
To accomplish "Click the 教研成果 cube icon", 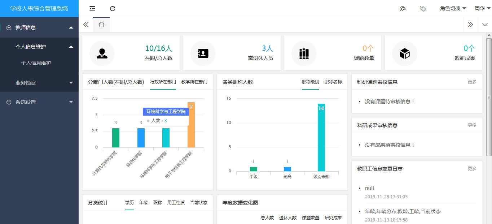I will tap(405, 53).
